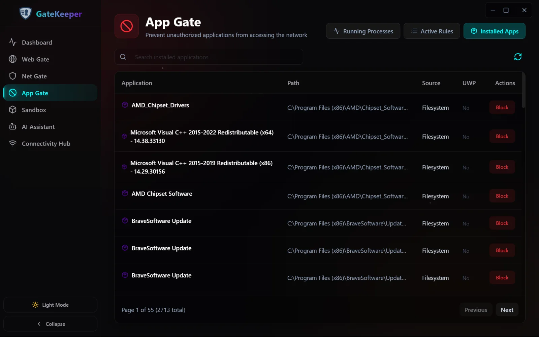Minimize the GateKeeper window
This screenshot has width=539, height=337.
pyautogui.click(x=493, y=10)
